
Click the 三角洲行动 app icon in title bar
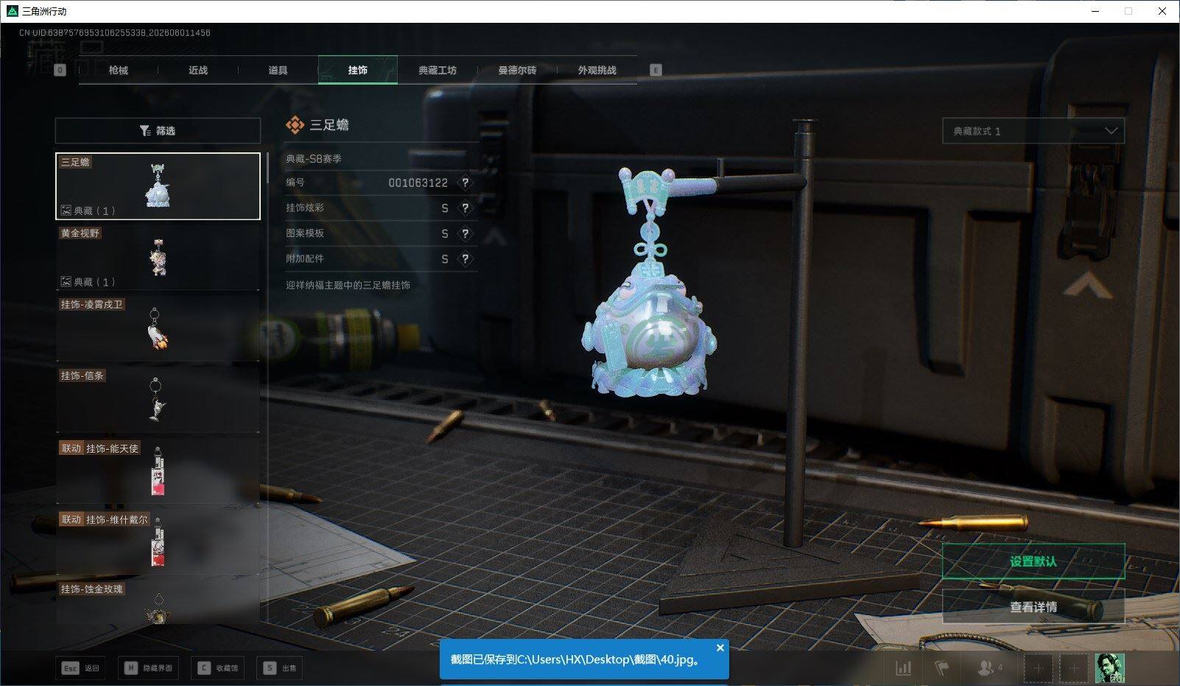(x=12, y=11)
